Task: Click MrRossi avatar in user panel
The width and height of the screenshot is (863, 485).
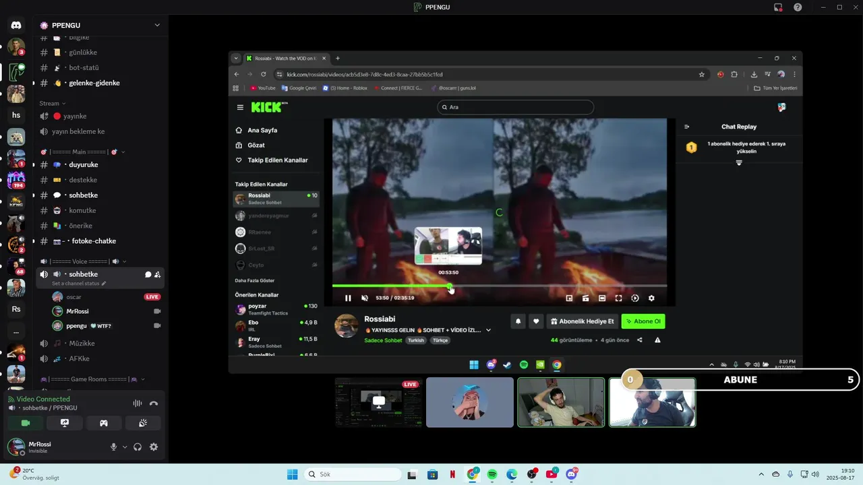Action: click(x=16, y=447)
